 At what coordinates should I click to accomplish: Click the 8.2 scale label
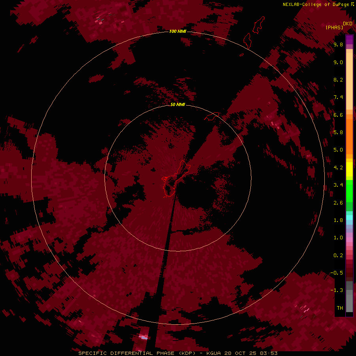pyautogui.click(x=338, y=80)
